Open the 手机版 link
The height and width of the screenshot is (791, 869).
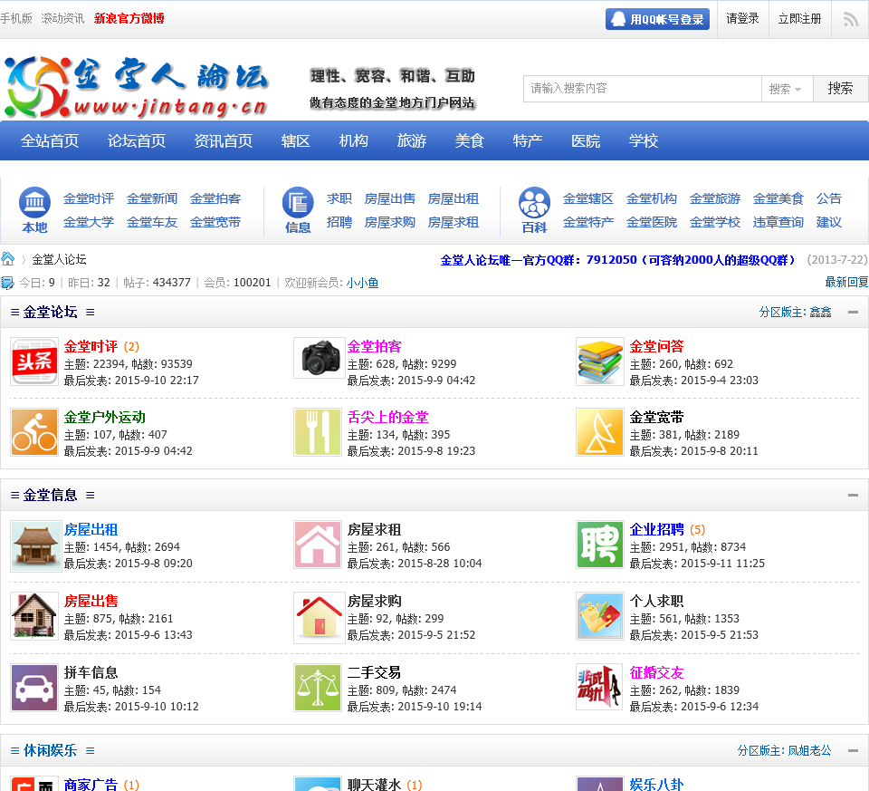[16, 18]
